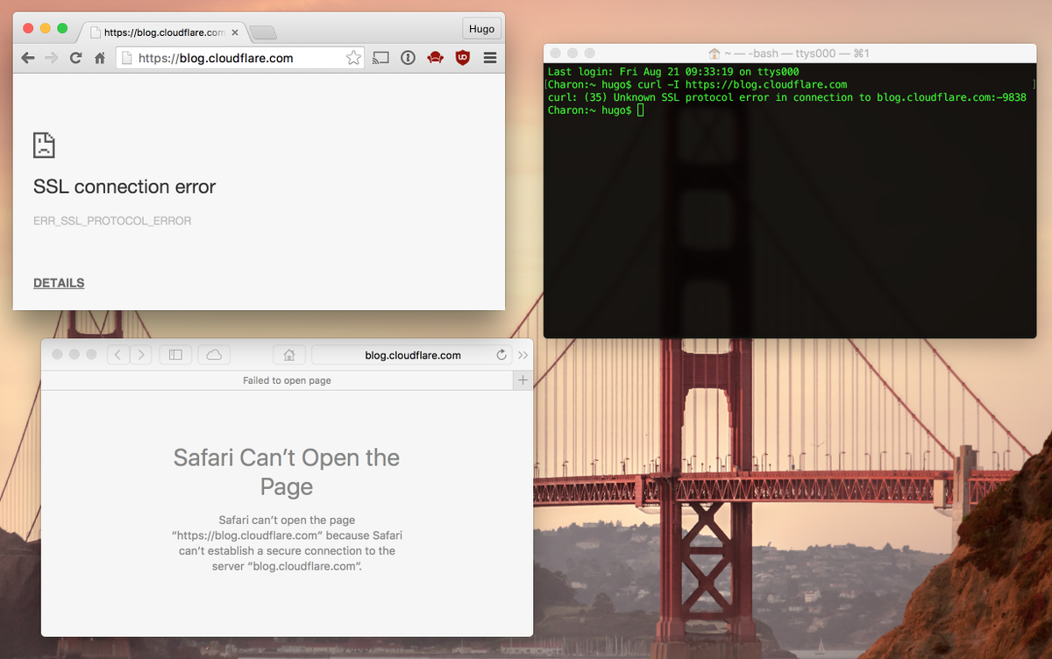The image size is (1052, 659).
Task: Close the Chrome window
Action: [x=28, y=29]
